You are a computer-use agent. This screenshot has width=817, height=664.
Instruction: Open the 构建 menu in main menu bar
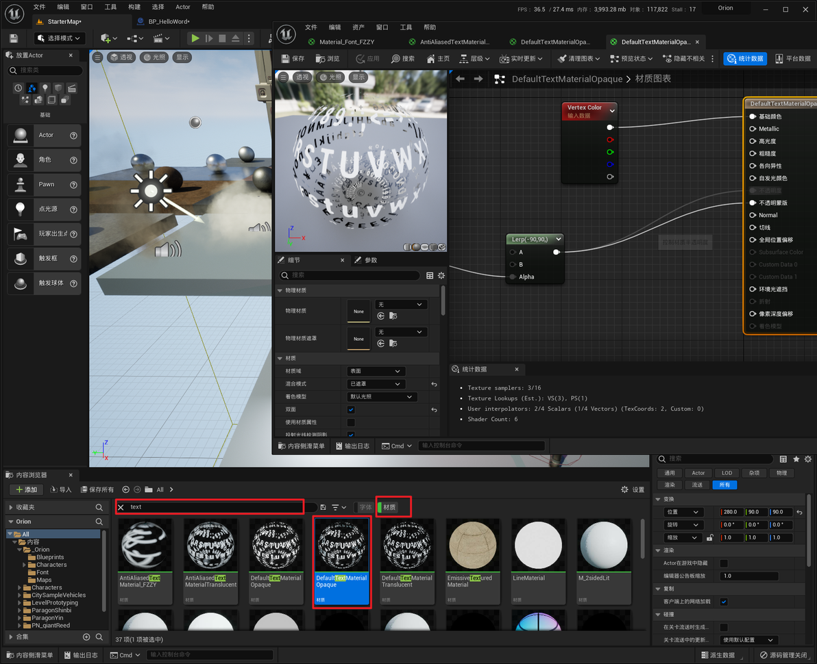[x=134, y=7]
